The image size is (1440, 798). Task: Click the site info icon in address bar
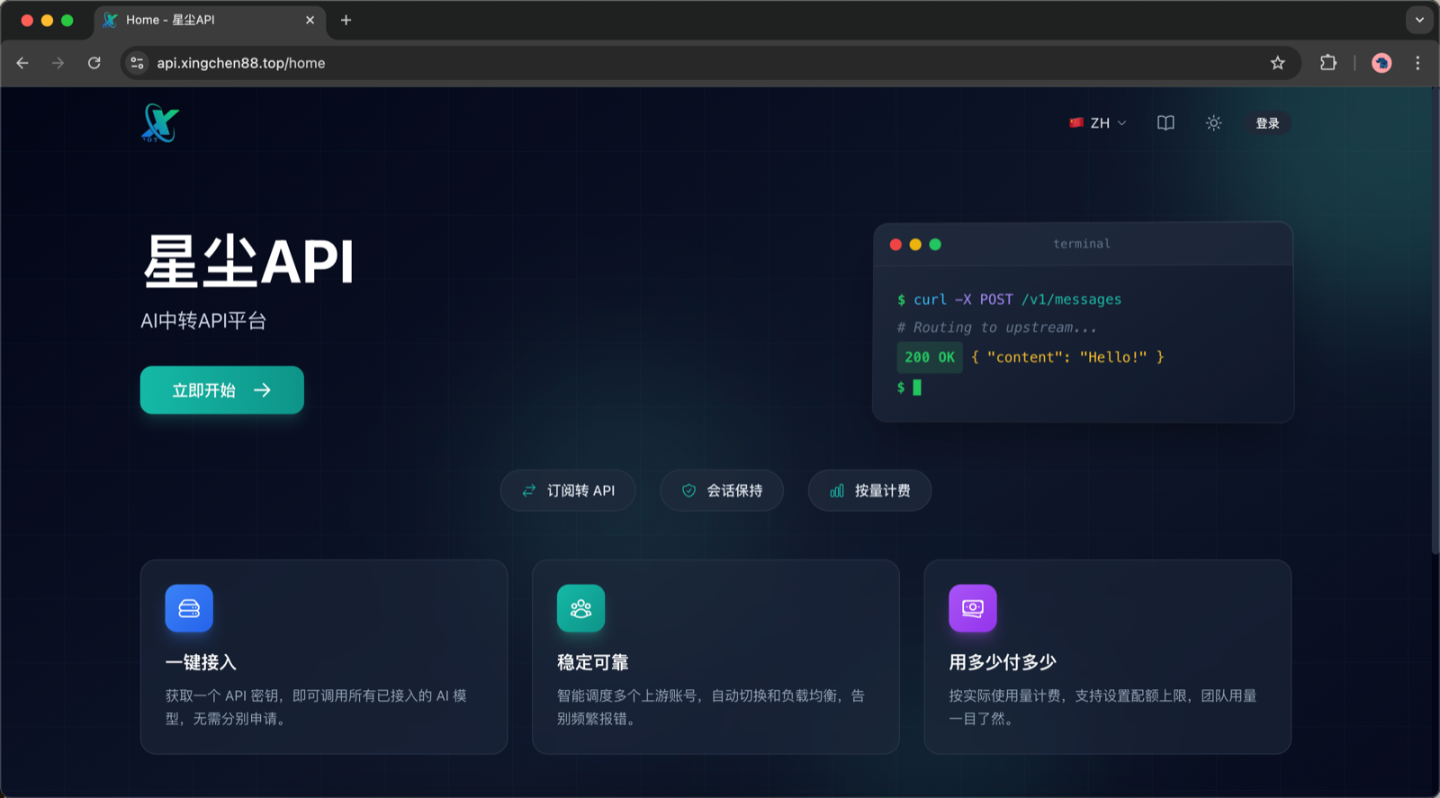coord(137,63)
